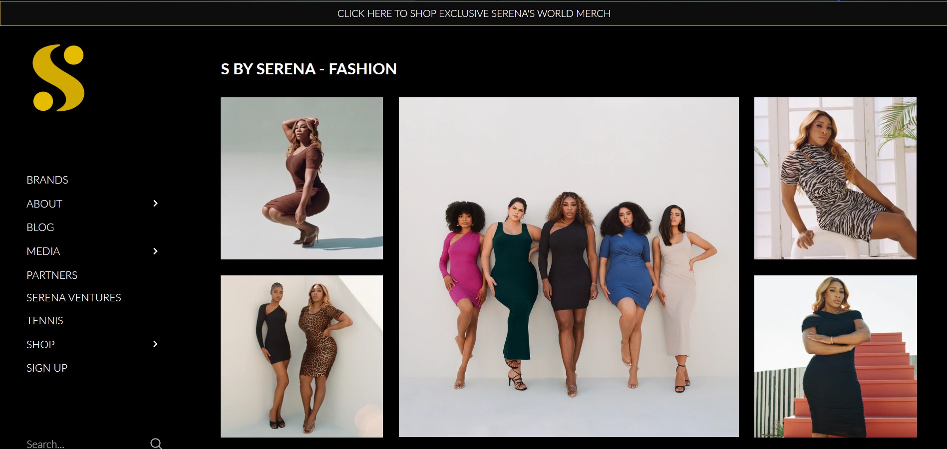This screenshot has height=449, width=947.
Task: Open the large five-women group photo
Action: click(569, 267)
